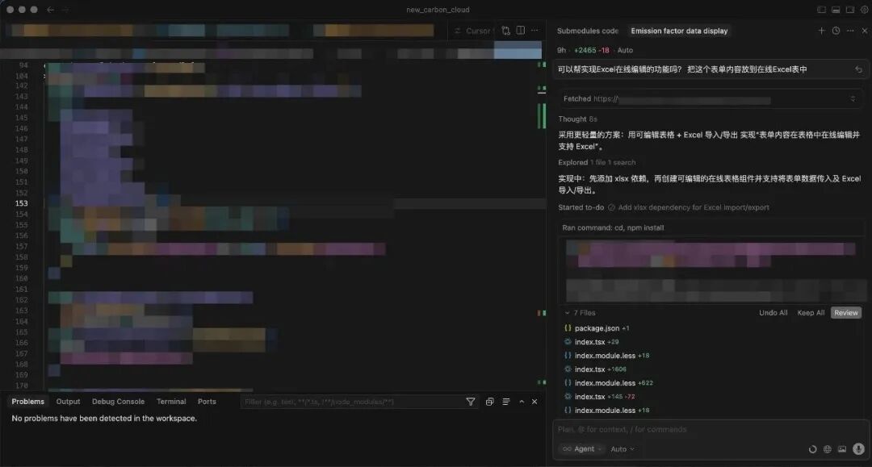Image resolution: width=872 pixels, height=467 pixels.
Task: Close the AI chat panel
Action: point(863,31)
